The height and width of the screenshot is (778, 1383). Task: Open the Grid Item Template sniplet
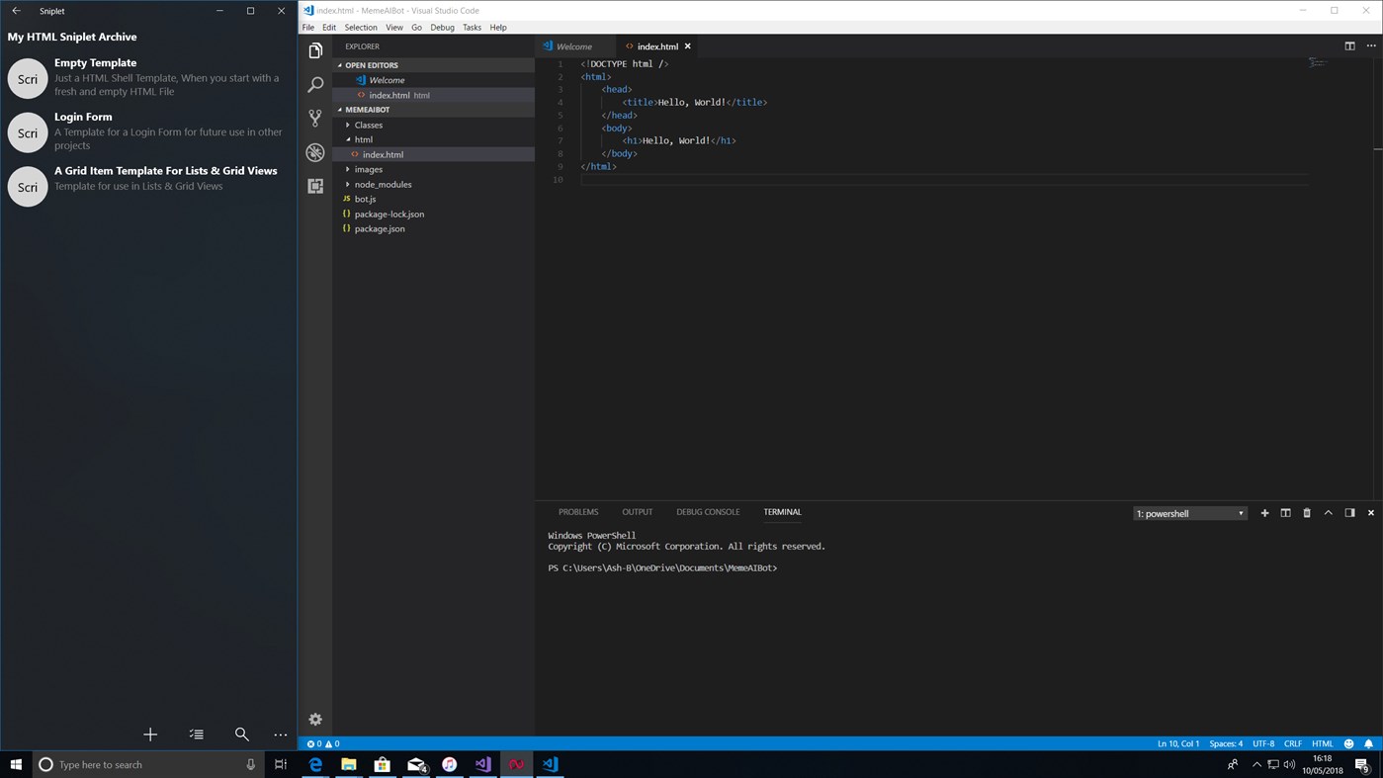(x=148, y=186)
